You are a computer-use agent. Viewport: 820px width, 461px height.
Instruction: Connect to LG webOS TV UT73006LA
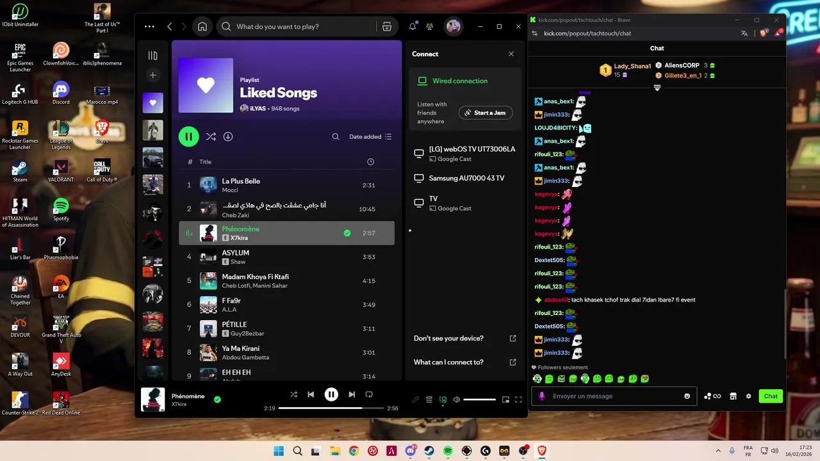[x=465, y=154]
